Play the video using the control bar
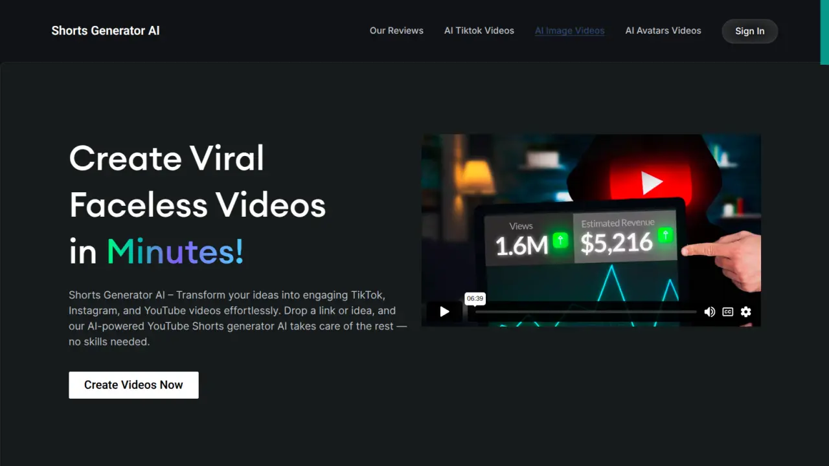 (x=444, y=312)
